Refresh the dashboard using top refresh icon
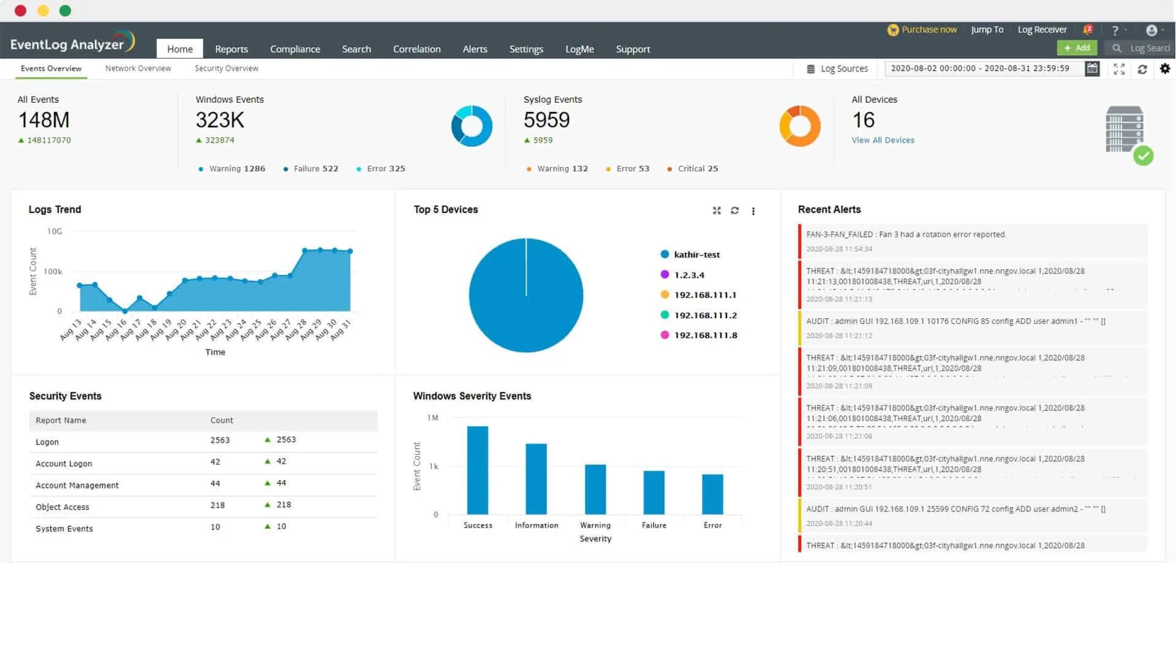Screen dimensions: 1176x661 [x=1142, y=69]
